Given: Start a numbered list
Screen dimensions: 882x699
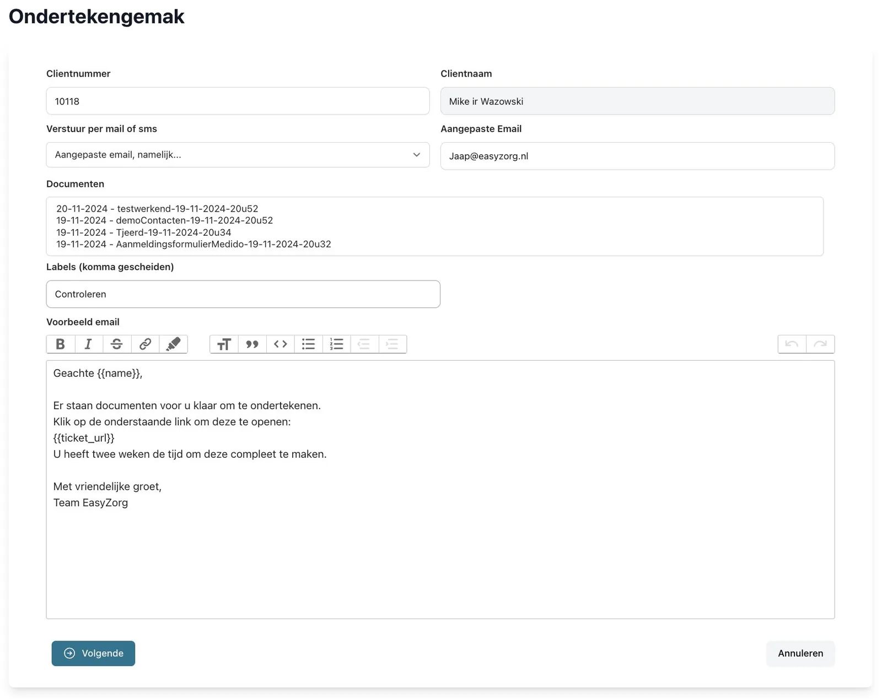Looking at the screenshot, I should (x=337, y=344).
